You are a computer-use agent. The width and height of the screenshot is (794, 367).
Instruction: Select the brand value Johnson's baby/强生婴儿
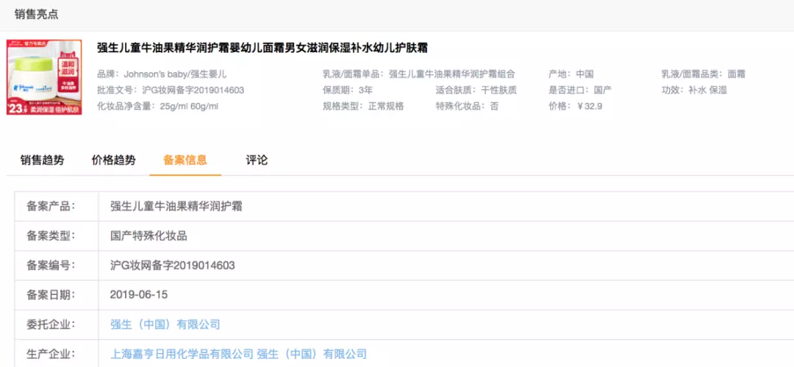pos(175,74)
